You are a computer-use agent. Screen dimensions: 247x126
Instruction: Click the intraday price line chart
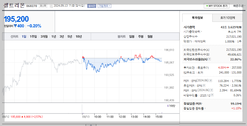[x=82, y=75]
